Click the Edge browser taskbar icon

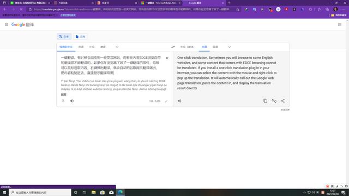[121, 192]
